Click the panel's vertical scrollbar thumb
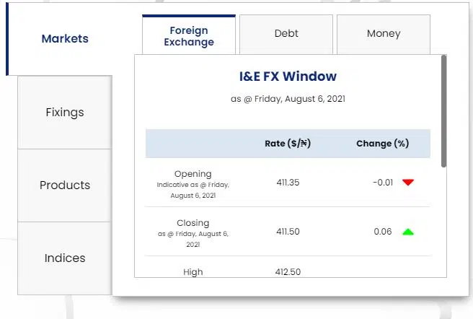The height and width of the screenshot is (319, 473). (x=443, y=112)
